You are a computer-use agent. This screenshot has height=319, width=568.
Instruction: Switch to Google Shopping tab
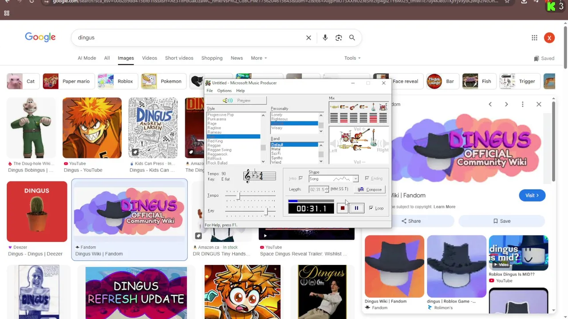point(212,58)
